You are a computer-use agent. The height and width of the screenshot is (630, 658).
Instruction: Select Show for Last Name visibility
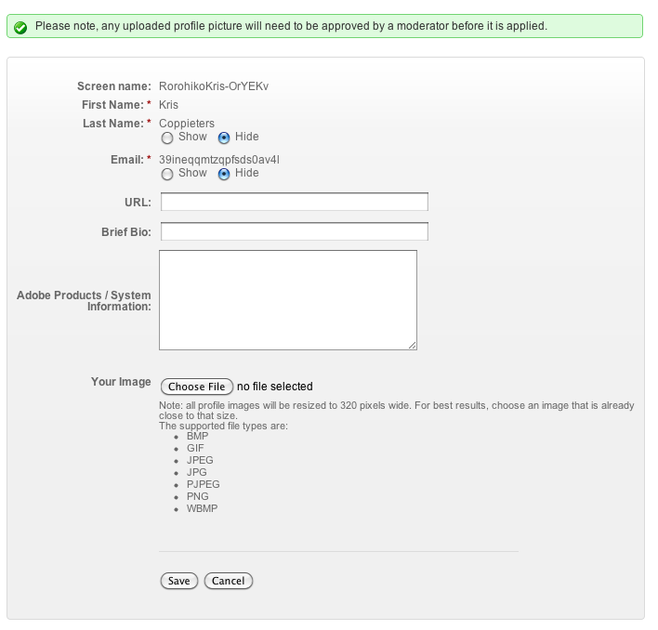click(x=167, y=138)
